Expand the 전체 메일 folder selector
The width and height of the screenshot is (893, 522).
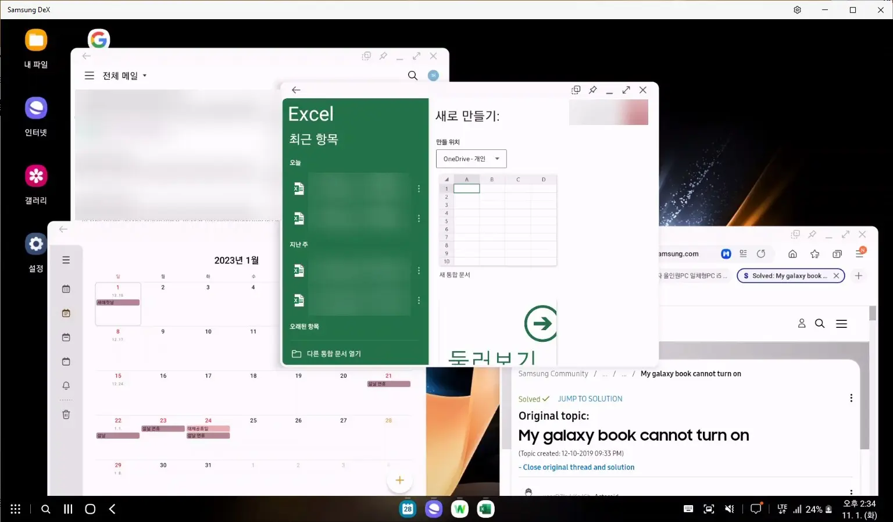123,76
